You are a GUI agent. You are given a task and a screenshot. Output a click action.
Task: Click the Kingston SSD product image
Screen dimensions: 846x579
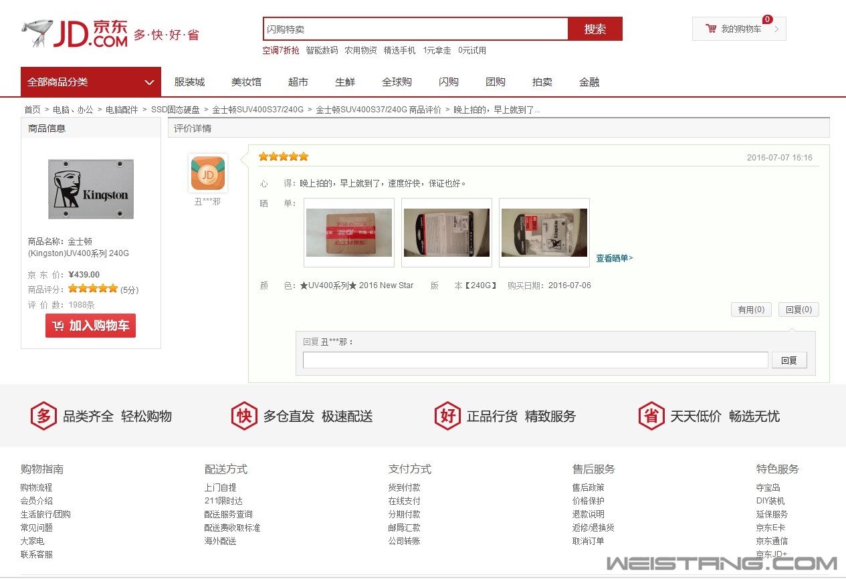[91, 189]
